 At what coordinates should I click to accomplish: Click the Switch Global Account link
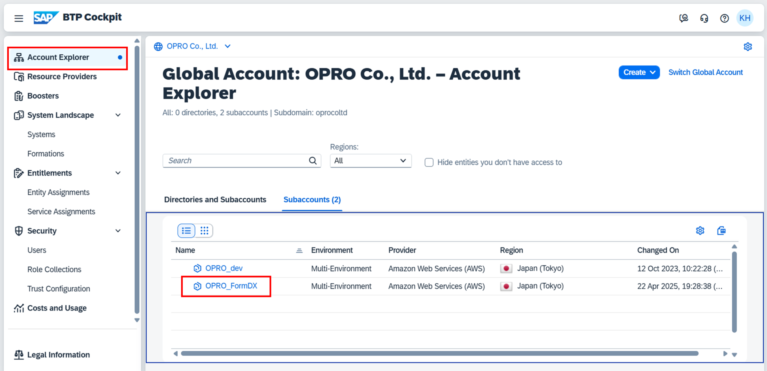pyautogui.click(x=705, y=72)
